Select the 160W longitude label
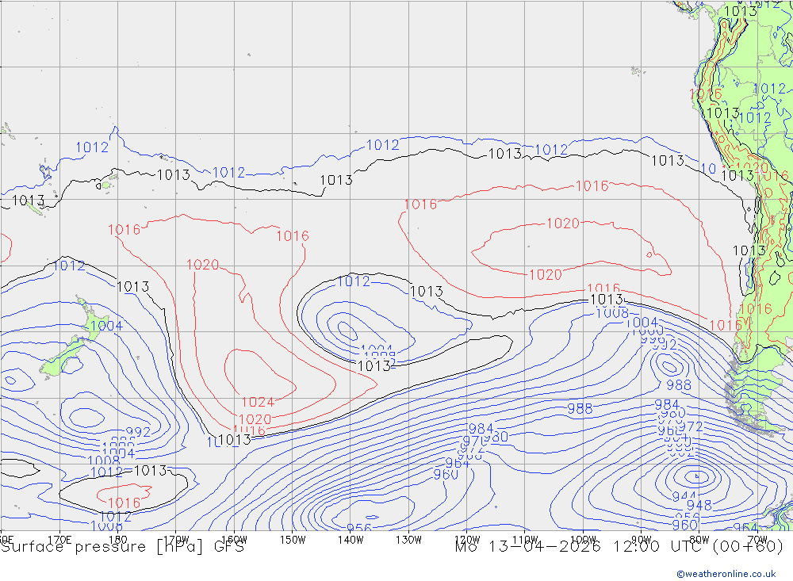Image resolution: width=793 pixels, height=581 pixels. click(235, 540)
